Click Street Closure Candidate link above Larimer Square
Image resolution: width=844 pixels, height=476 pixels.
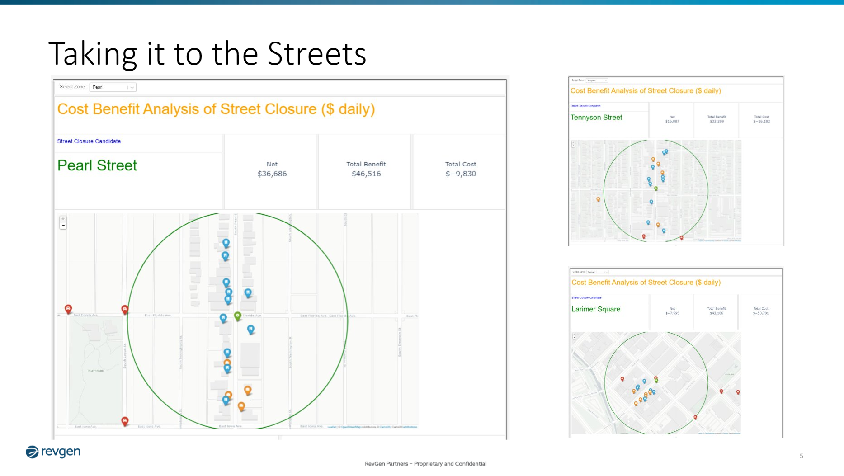pyautogui.click(x=586, y=297)
